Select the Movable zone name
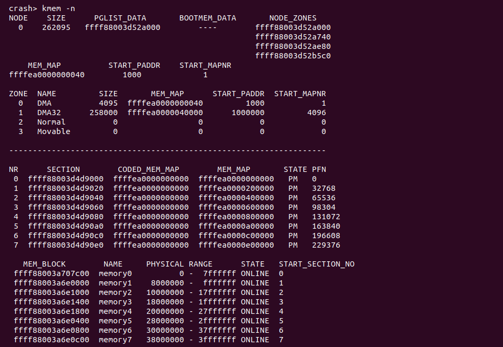The width and height of the screenshot is (503, 347). click(54, 131)
